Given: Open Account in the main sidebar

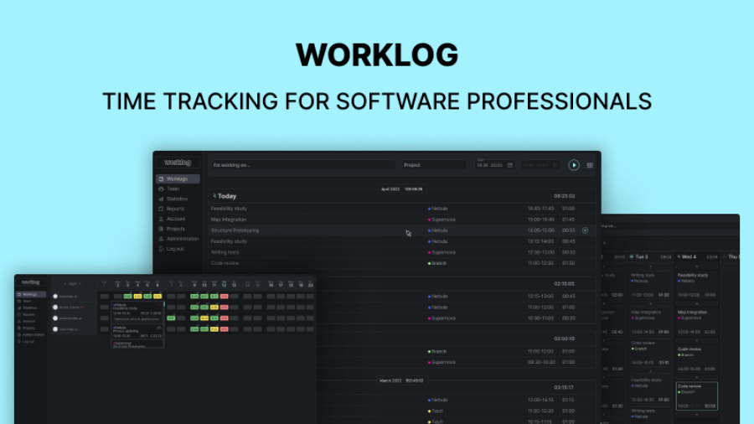Looking at the screenshot, I should point(175,219).
